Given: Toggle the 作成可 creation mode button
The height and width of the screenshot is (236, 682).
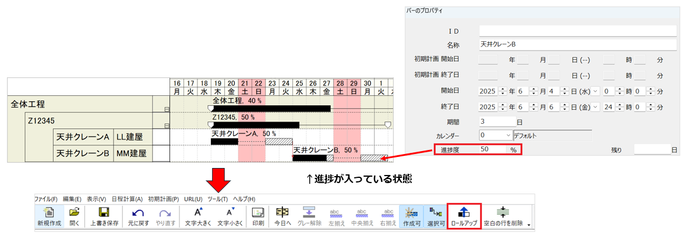Looking at the screenshot, I should (x=411, y=216).
